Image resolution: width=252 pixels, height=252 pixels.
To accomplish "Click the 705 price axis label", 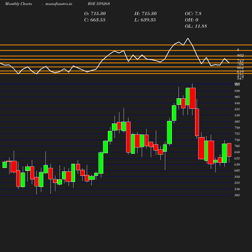I will click(237, 146).
